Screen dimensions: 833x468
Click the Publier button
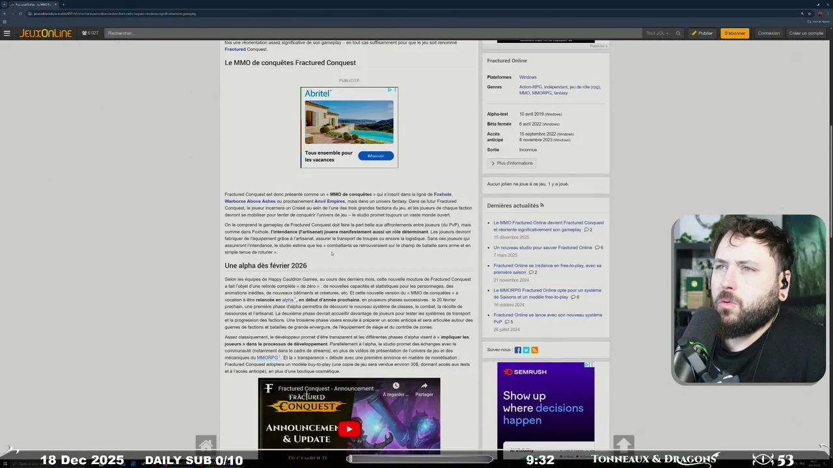tap(702, 33)
